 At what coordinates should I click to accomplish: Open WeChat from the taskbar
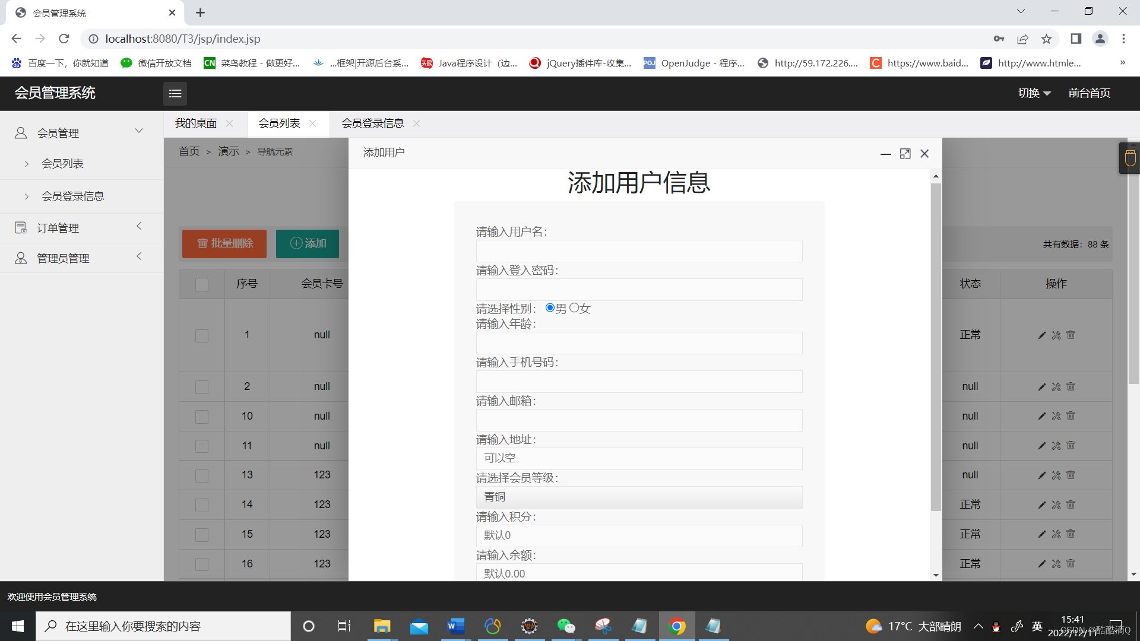tap(566, 626)
